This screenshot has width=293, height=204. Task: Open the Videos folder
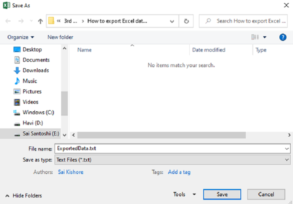click(x=30, y=102)
